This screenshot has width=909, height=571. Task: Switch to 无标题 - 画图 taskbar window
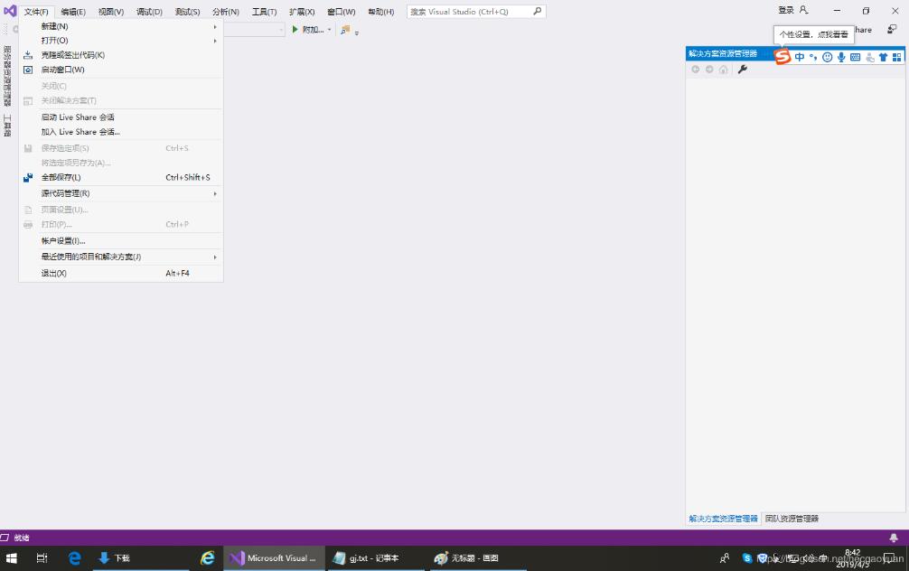click(478, 558)
